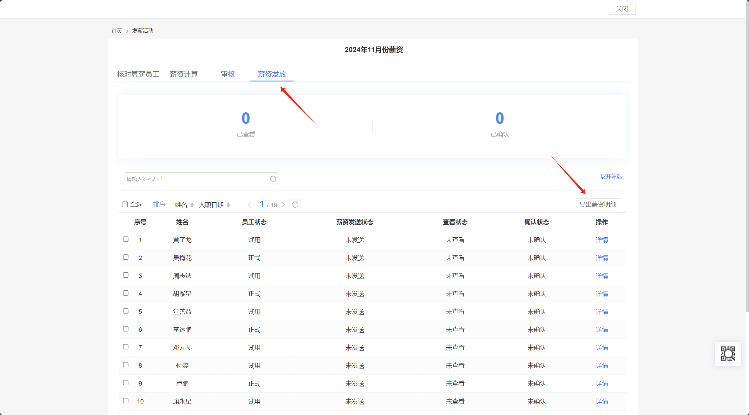Check the 全选 checkbox
This screenshot has width=749, height=415.
pyautogui.click(x=125, y=204)
